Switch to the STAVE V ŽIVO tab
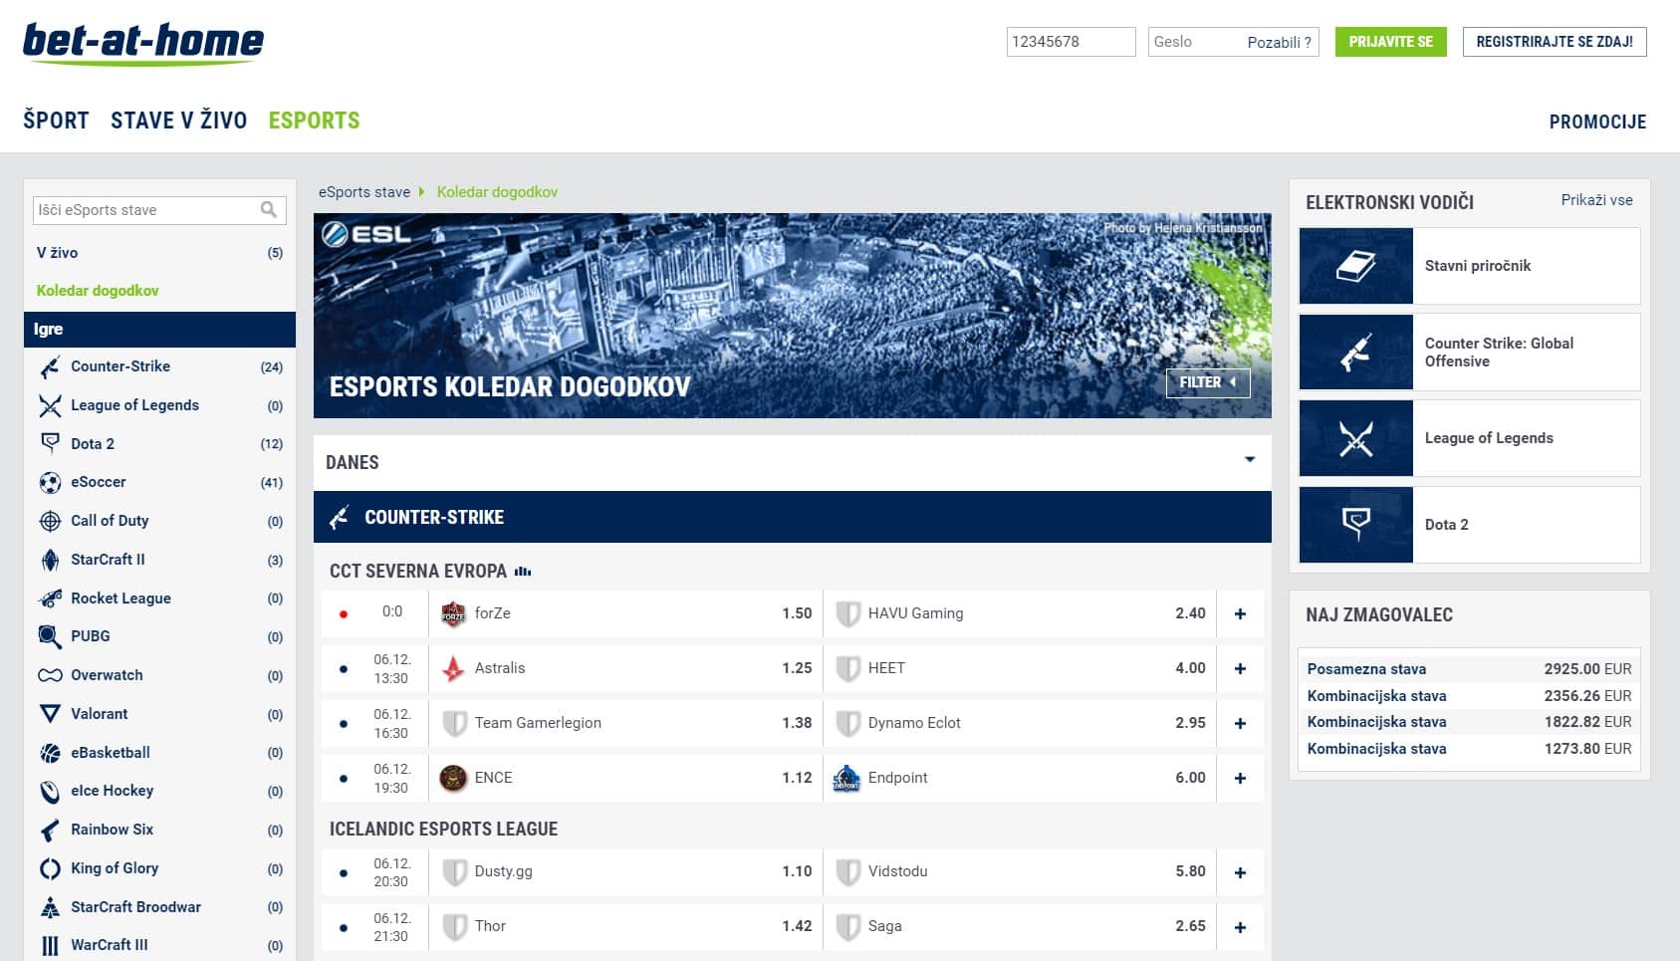This screenshot has width=1680, height=961. tap(178, 120)
